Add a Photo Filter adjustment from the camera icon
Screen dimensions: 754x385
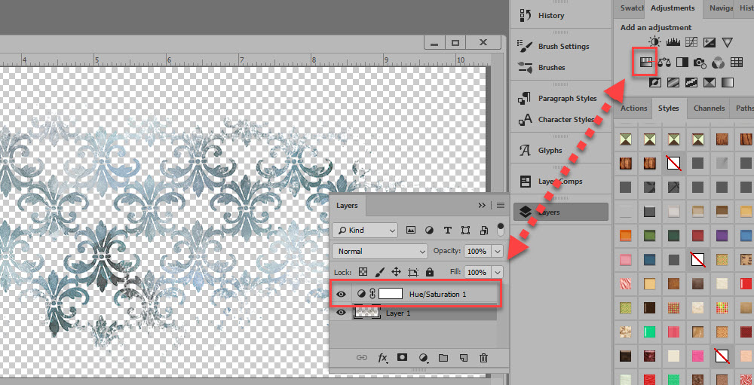700,62
